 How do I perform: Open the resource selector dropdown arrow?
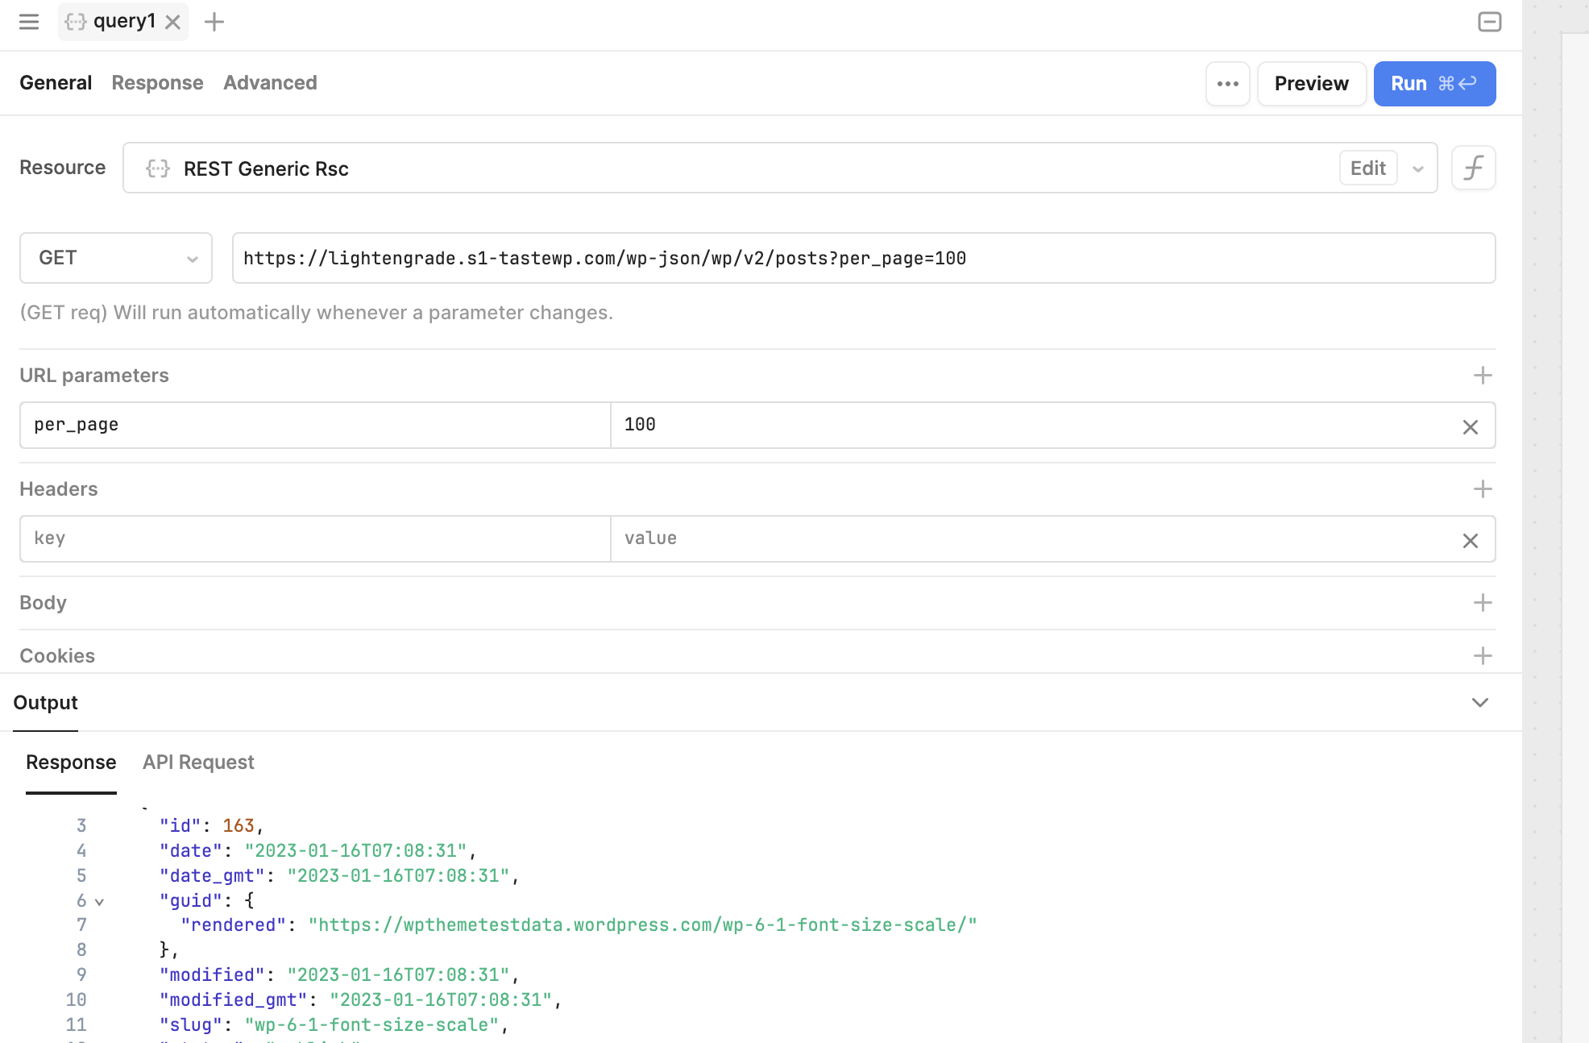[x=1418, y=168]
